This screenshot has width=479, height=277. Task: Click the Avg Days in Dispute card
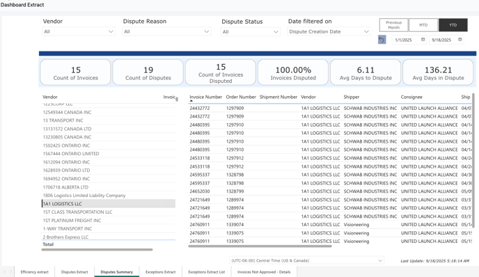pyautogui.click(x=438, y=72)
